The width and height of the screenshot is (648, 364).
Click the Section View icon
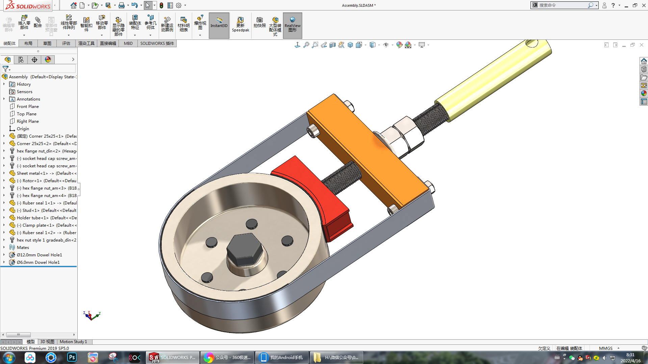[333, 45]
